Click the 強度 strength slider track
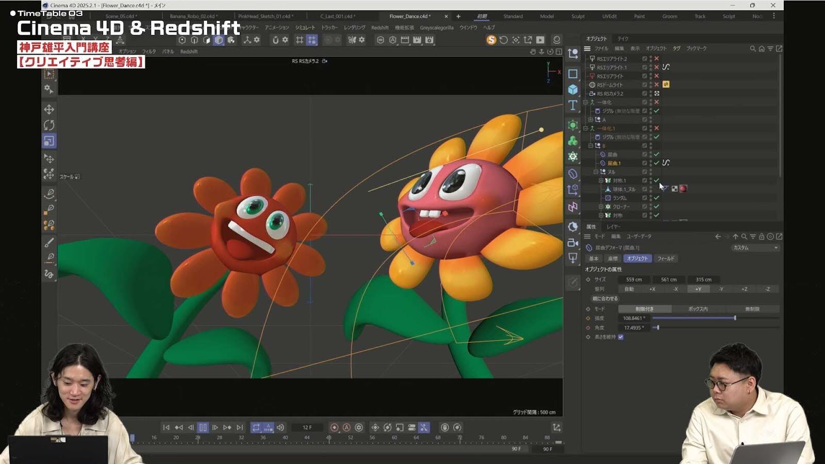825x464 pixels. point(694,318)
